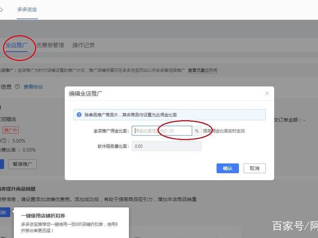The image size is (318, 238).
Task: Click the 除单品推广商品外 notice text
Action: (x=131, y=115)
